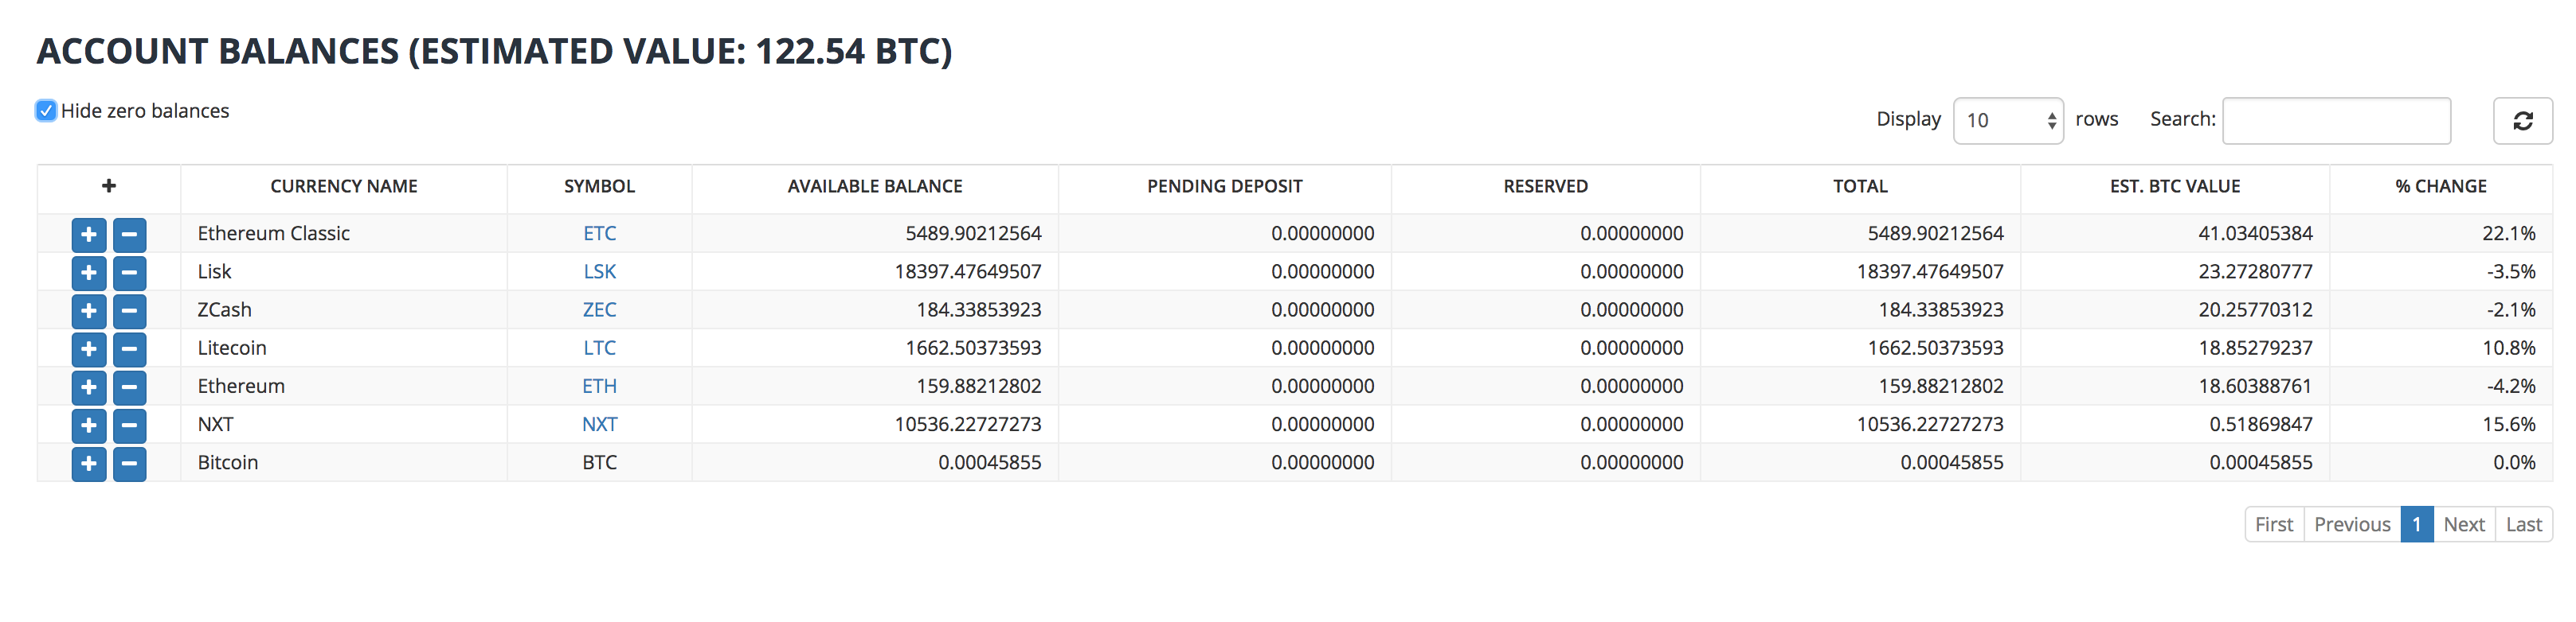Sort by Pending Deposit column
2576x622 pixels.
point(1224,187)
